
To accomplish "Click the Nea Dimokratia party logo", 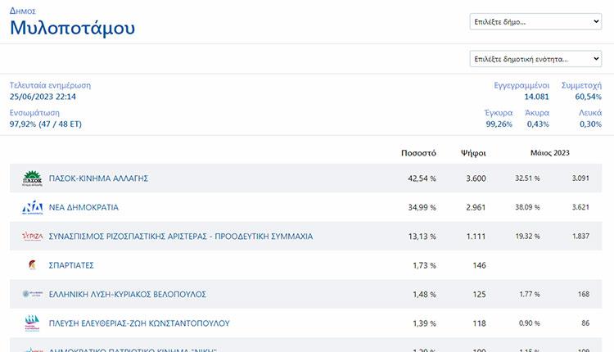I will tap(32, 207).
